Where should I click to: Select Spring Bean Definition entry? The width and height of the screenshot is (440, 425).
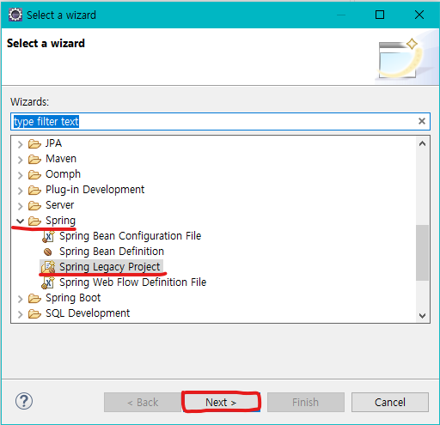pyautogui.click(x=112, y=252)
